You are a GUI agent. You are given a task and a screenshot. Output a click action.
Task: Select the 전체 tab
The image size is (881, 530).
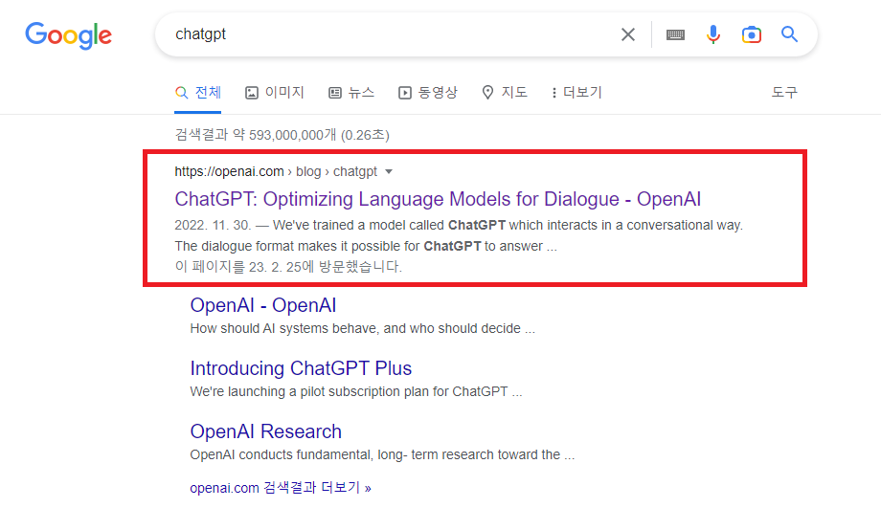[x=198, y=93]
